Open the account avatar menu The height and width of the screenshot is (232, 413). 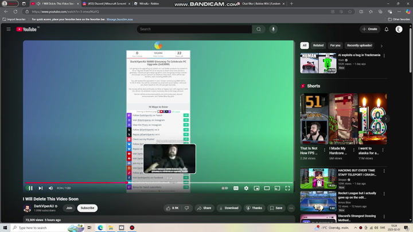click(x=399, y=29)
